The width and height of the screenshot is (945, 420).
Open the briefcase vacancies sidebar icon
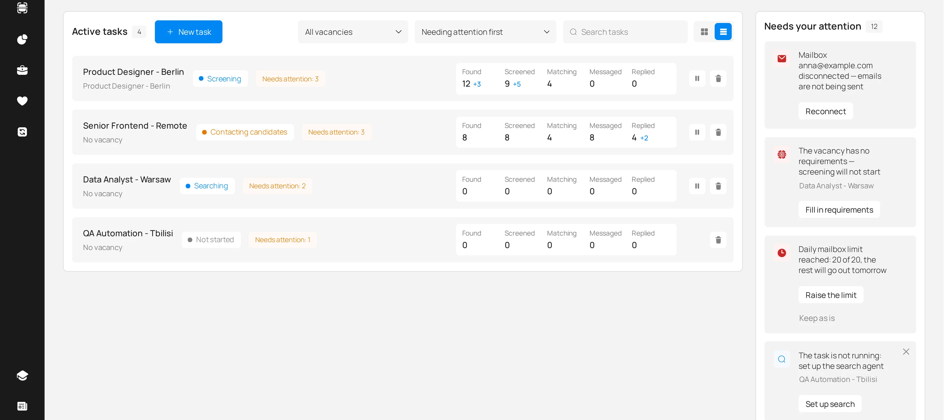[x=22, y=70]
